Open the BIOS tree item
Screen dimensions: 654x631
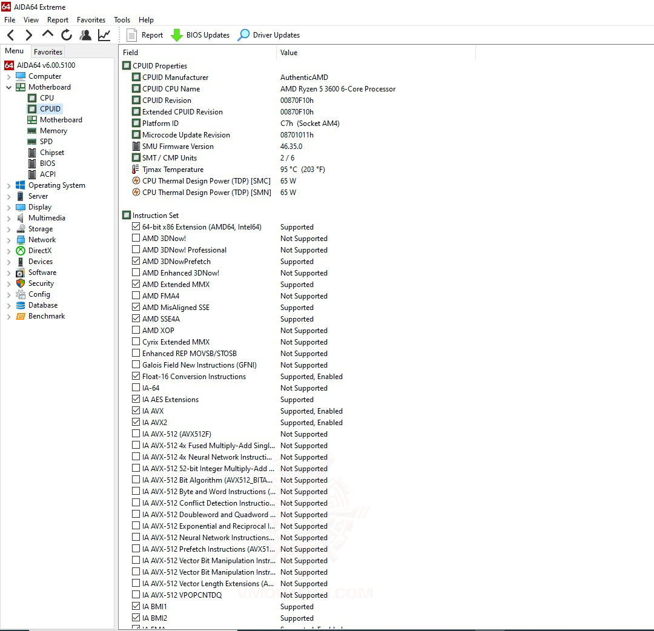click(47, 163)
